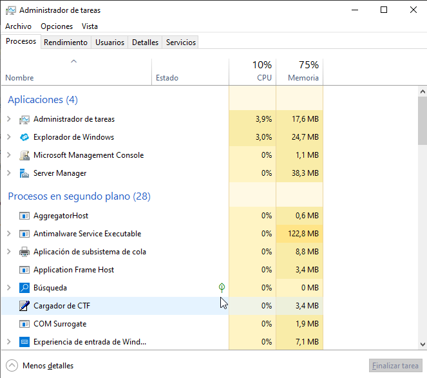The width and height of the screenshot is (427, 378).
Task: Click the green leaf status icon on Búsqueda
Action: 222,287
